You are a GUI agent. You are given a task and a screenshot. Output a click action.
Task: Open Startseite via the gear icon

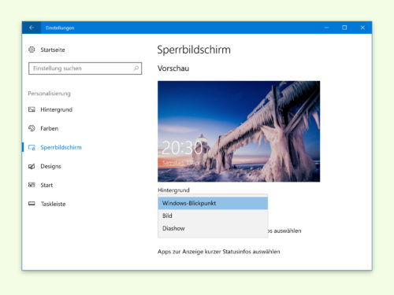point(32,50)
